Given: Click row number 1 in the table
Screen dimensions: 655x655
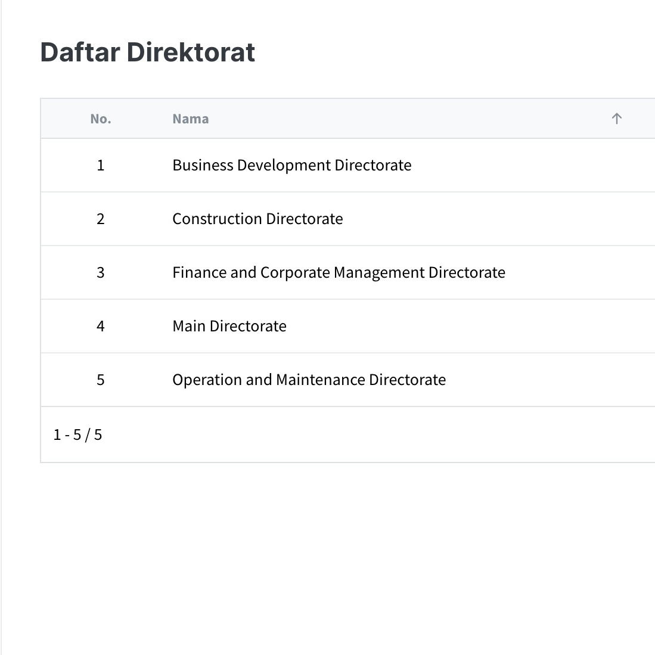Looking at the screenshot, I should (101, 165).
